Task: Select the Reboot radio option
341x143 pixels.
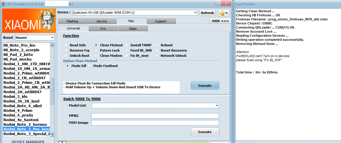Action: [157, 45]
